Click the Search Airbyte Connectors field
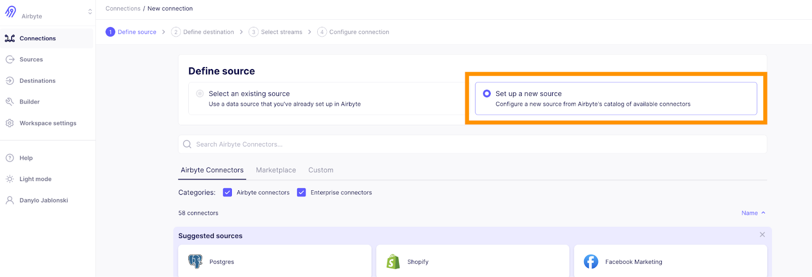The image size is (812, 277). coord(472,145)
